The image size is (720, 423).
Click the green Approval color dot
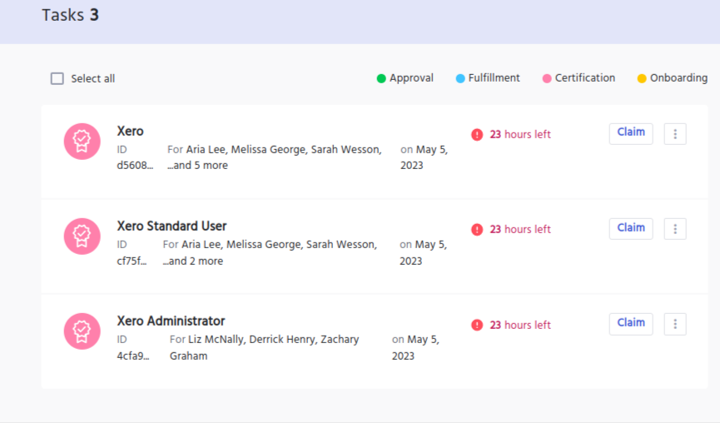(x=381, y=79)
